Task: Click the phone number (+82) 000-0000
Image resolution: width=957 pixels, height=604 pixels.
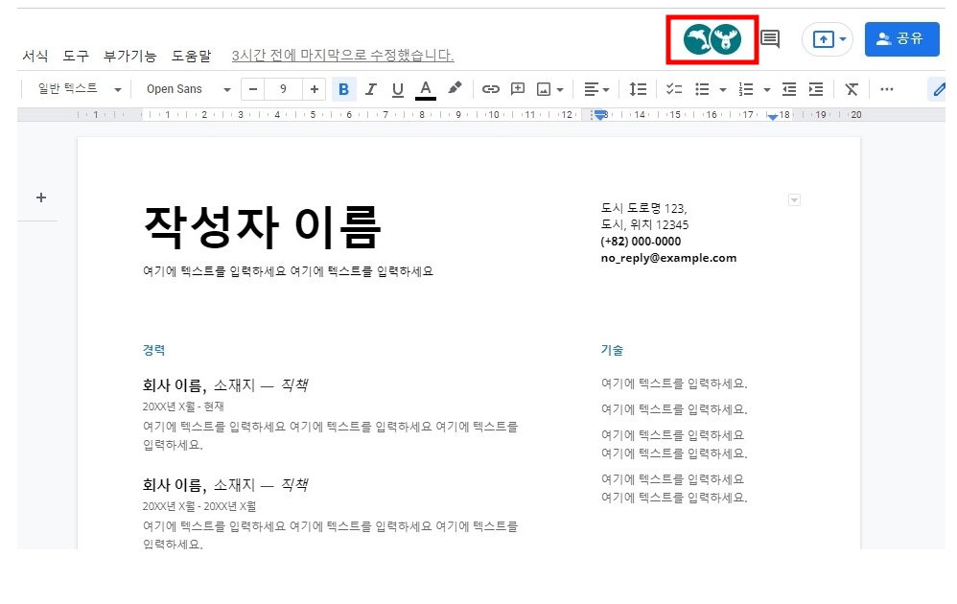Action: tap(641, 241)
